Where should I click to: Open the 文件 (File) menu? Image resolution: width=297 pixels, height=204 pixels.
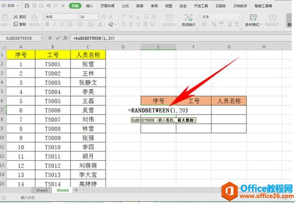[x=11, y=6]
